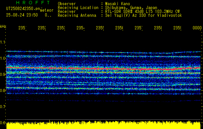203x129 pixels.
Task: Click the timestamp 25.08.24 23:50
Action: tap(22, 15)
